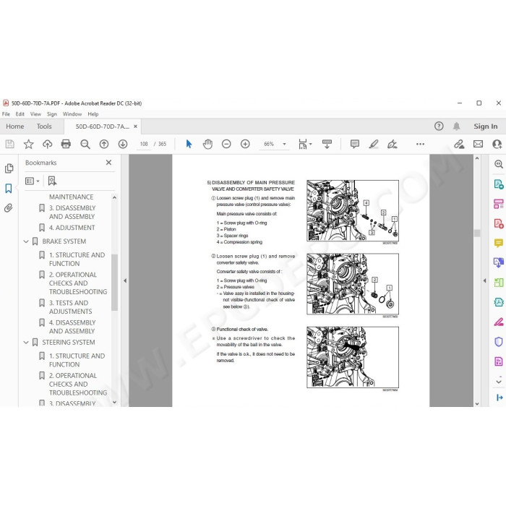The width and height of the screenshot is (506, 506).
Task: Select the Highlight text pen tool
Action: pyautogui.click(x=374, y=144)
